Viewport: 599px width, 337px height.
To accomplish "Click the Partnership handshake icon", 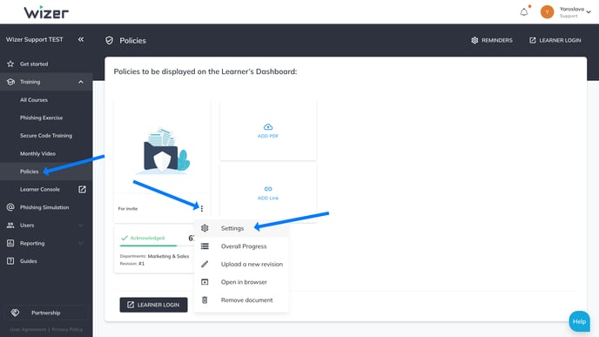I will click(16, 313).
